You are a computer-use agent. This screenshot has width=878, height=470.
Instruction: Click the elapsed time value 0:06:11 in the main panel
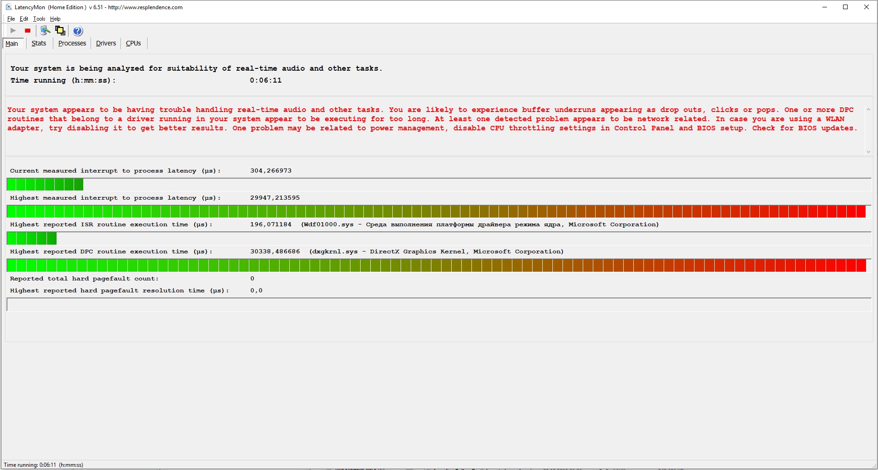[x=266, y=80]
